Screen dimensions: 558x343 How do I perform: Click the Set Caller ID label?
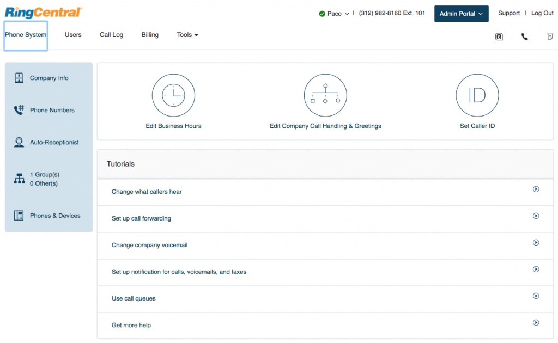click(477, 126)
